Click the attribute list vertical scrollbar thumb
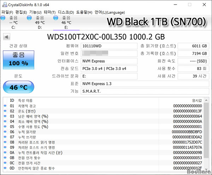 coord(206,130)
